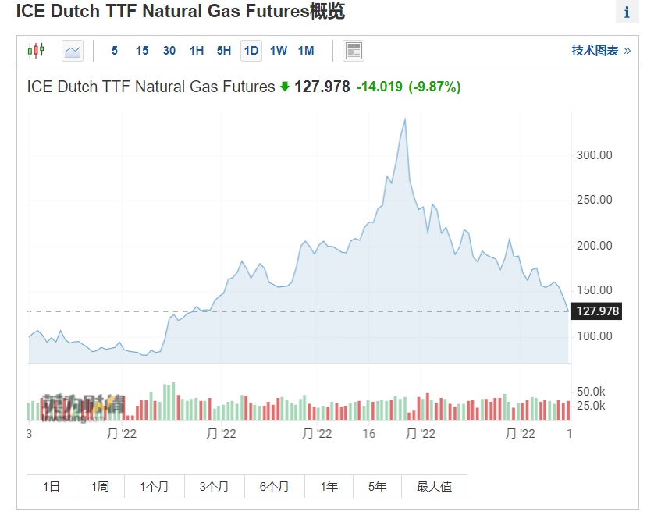This screenshot has width=647, height=515.
Task: Choose the 1M interval
Action: pyautogui.click(x=306, y=51)
